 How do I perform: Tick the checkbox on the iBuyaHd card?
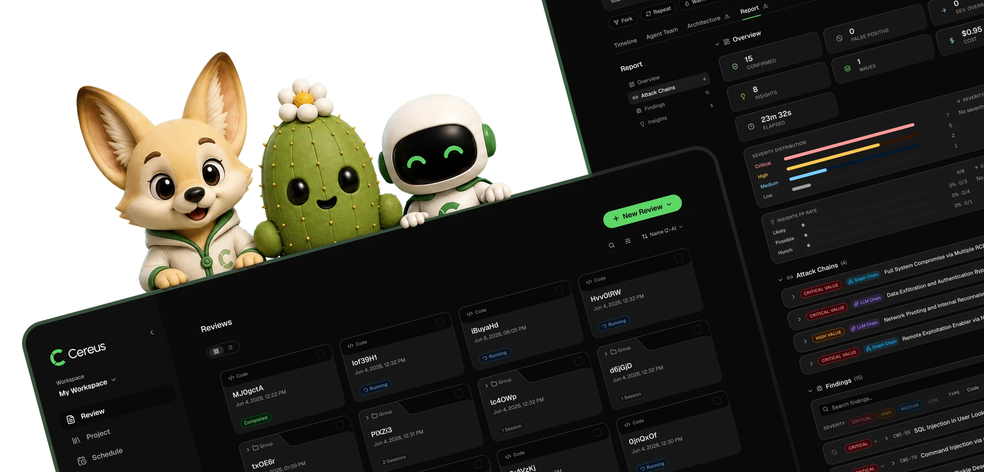(x=560, y=290)
